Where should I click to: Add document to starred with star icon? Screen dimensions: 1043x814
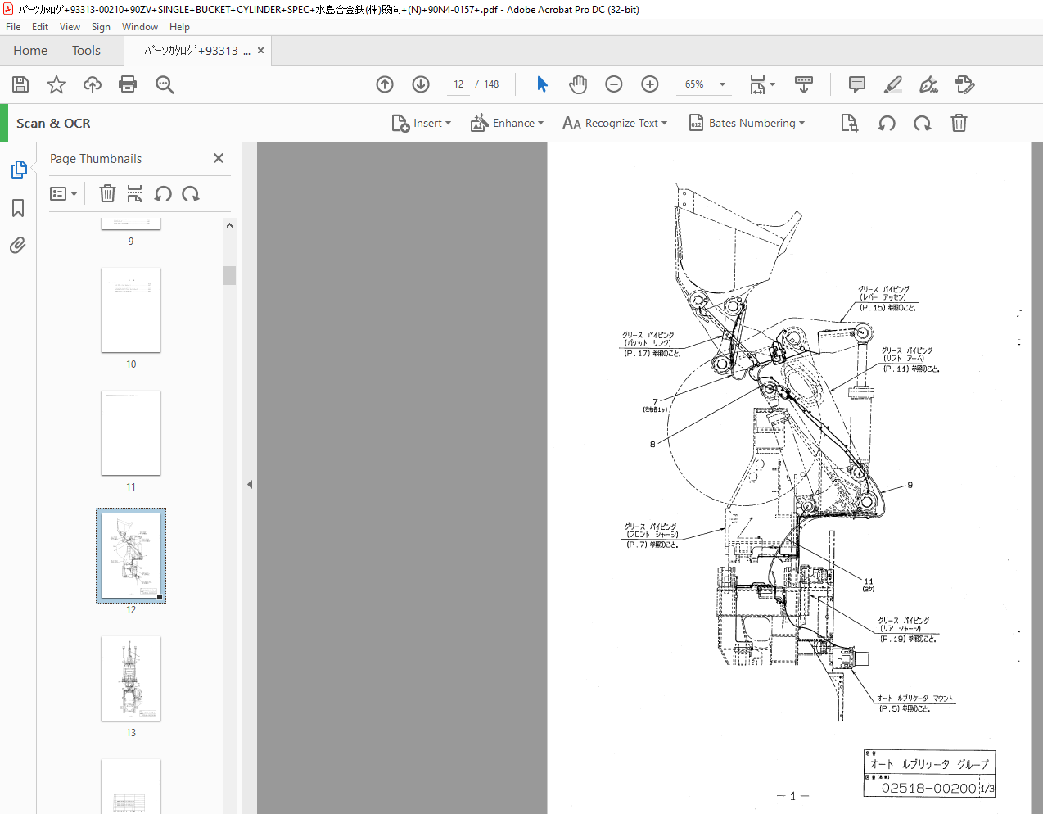coord(56,84)
